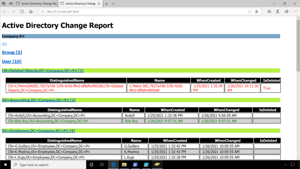Select the second Active Directory Change tab
This screenshot has height=169, width=300.
tap(80, 4)
